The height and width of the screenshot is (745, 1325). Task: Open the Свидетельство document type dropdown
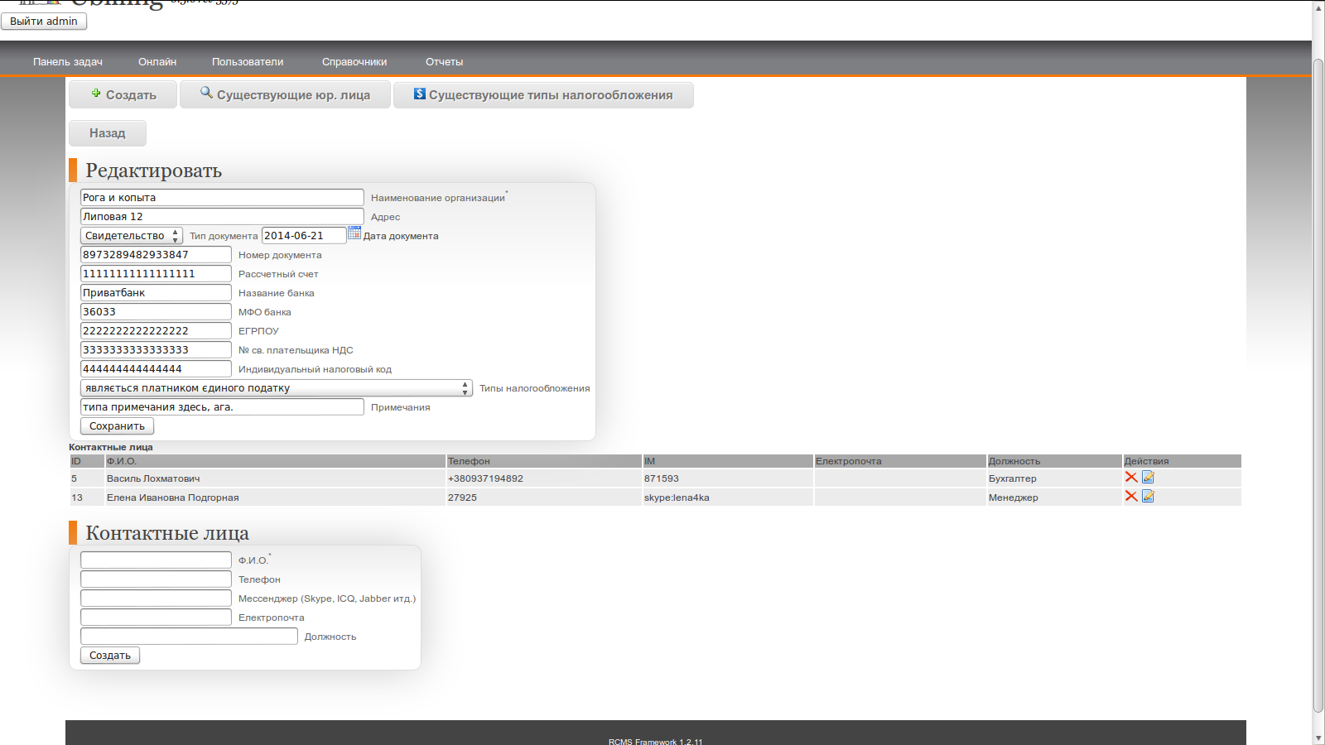(x=132, y=236)
